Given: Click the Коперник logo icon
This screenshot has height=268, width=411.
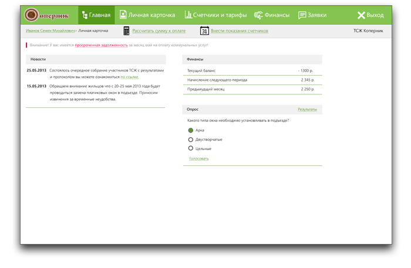Looking at the screenshot, I should (x=32, y=15).
